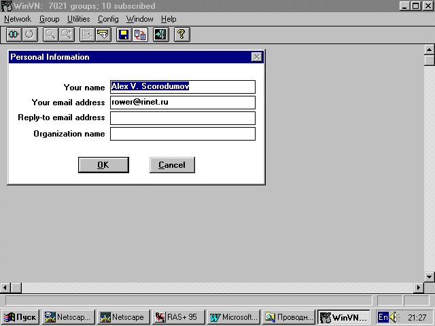Screen dimensions: 435x326
Task: Click the Your name input field
Action: pos(183,87)
